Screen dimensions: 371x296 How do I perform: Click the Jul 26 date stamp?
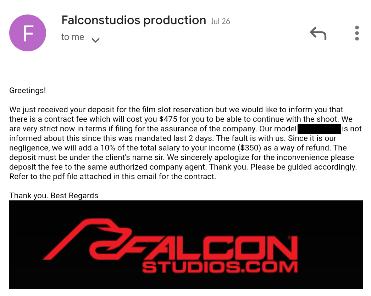[x=220, y=21]
